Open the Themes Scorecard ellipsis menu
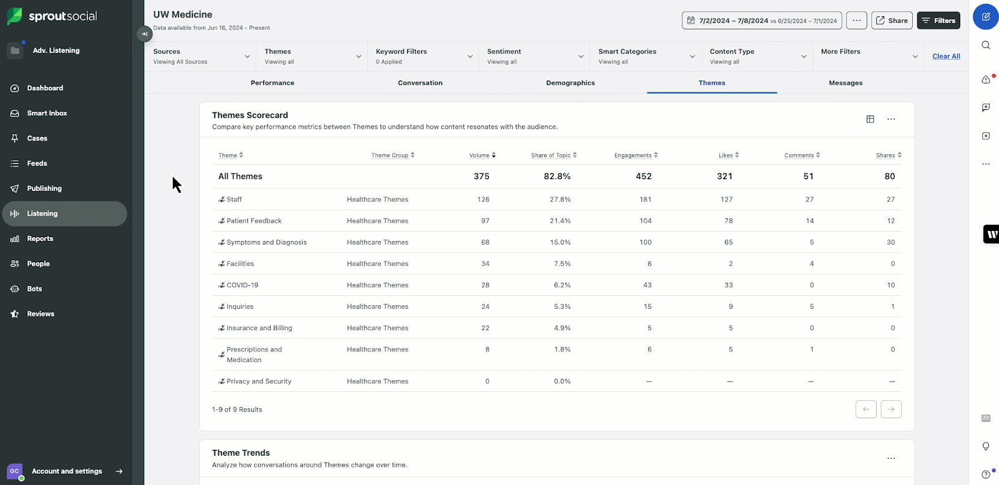Screen dimensions: 999x485 (x=891, y=119)
